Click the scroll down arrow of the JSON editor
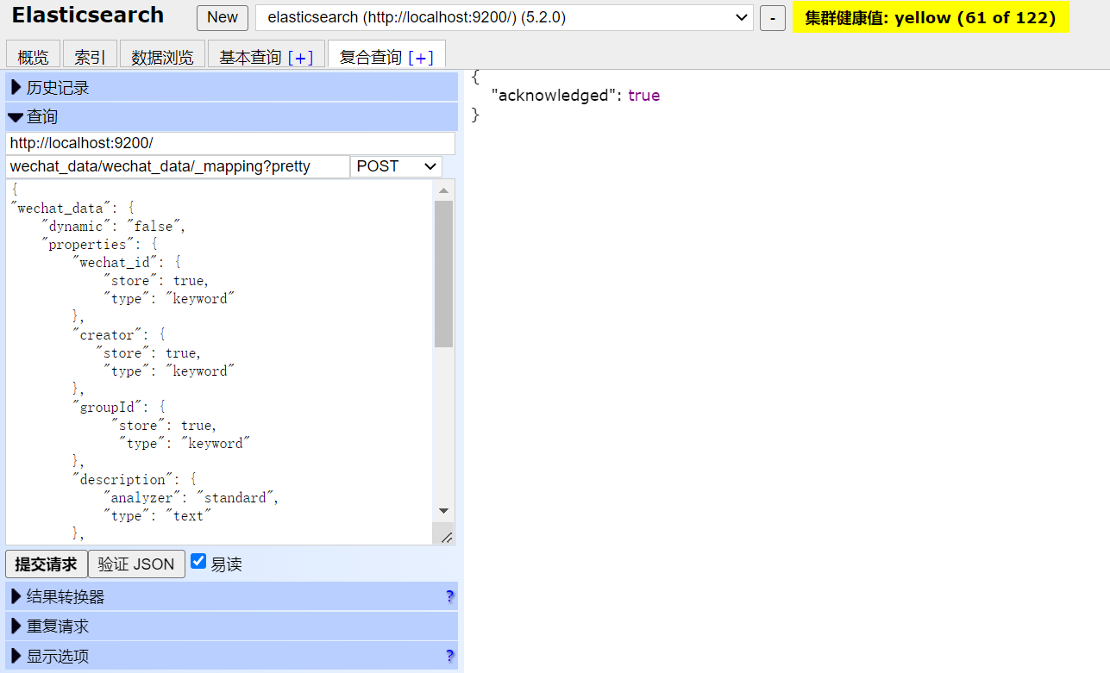The height and width of the screenshot is (673, 1110). [443, 511]
